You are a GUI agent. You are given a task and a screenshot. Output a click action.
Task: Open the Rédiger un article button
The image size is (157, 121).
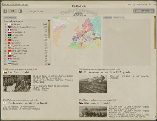144,11
